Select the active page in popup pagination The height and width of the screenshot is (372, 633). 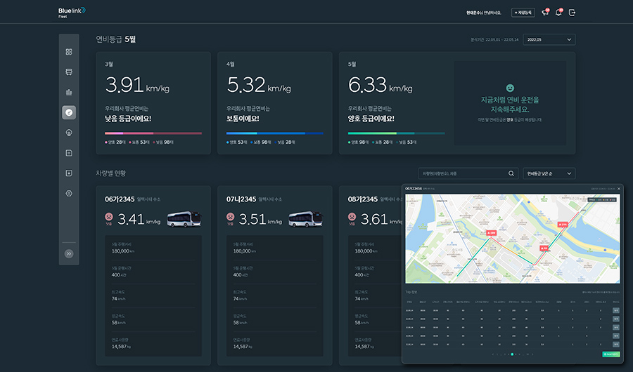click(511, 355)
